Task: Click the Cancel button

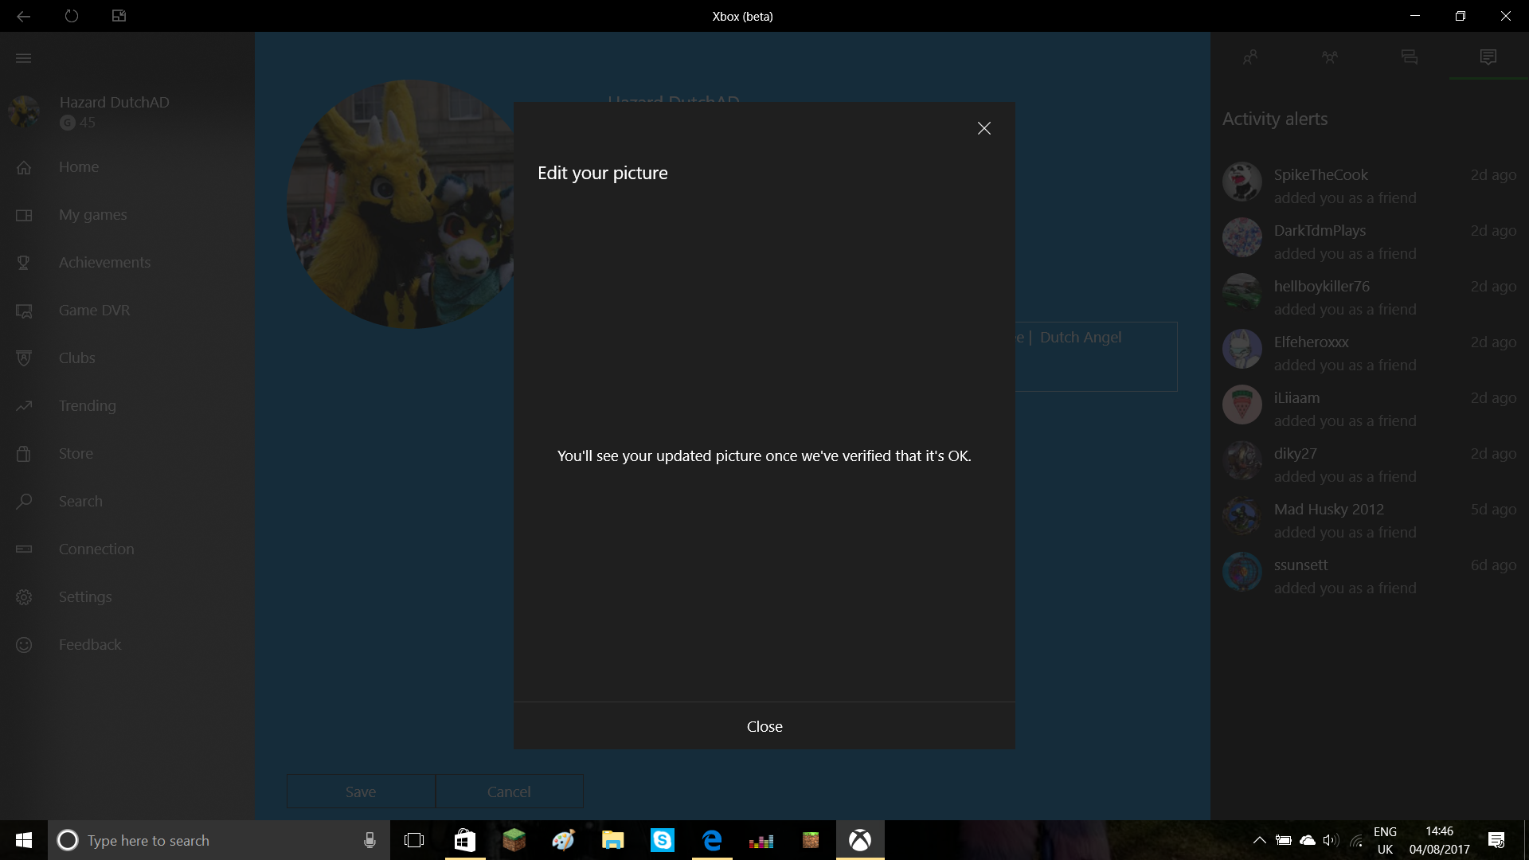Action: 509,792
